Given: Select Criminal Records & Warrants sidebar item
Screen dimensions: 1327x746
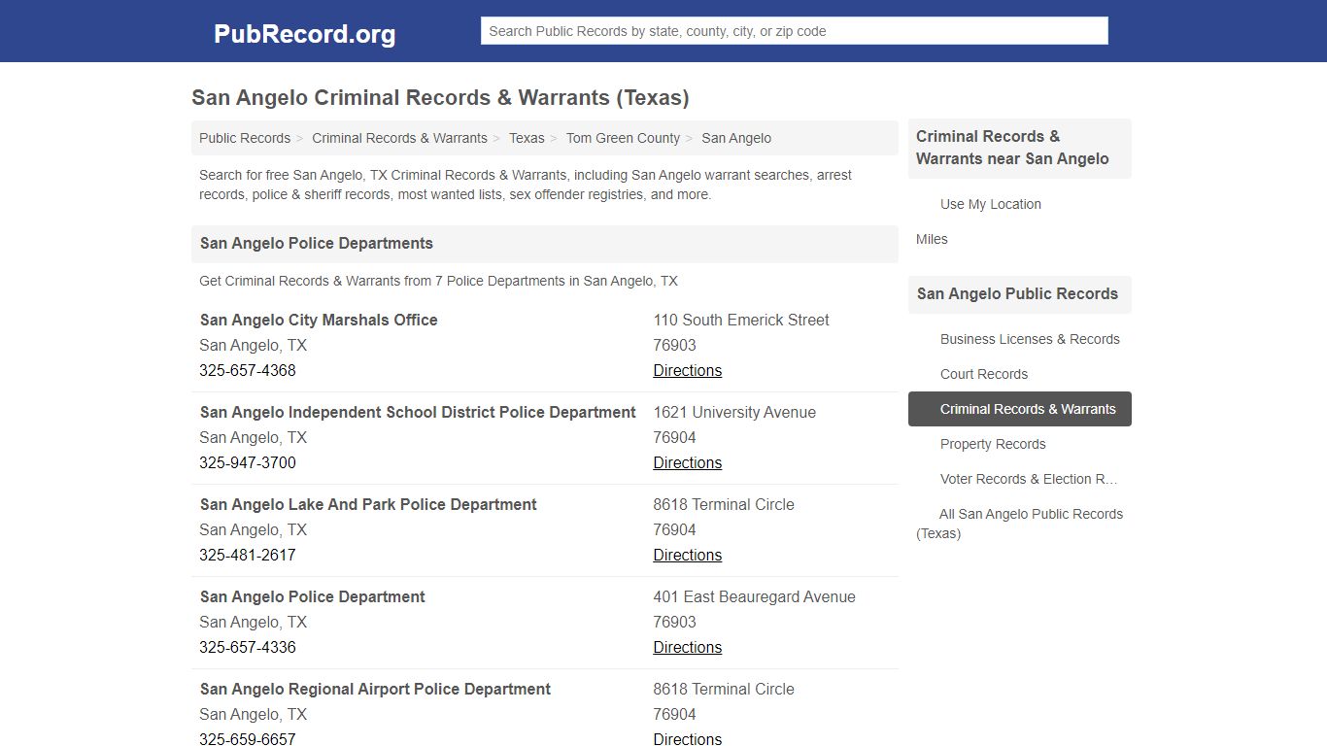Looking at the screenshot, I should pos(1020,409).
